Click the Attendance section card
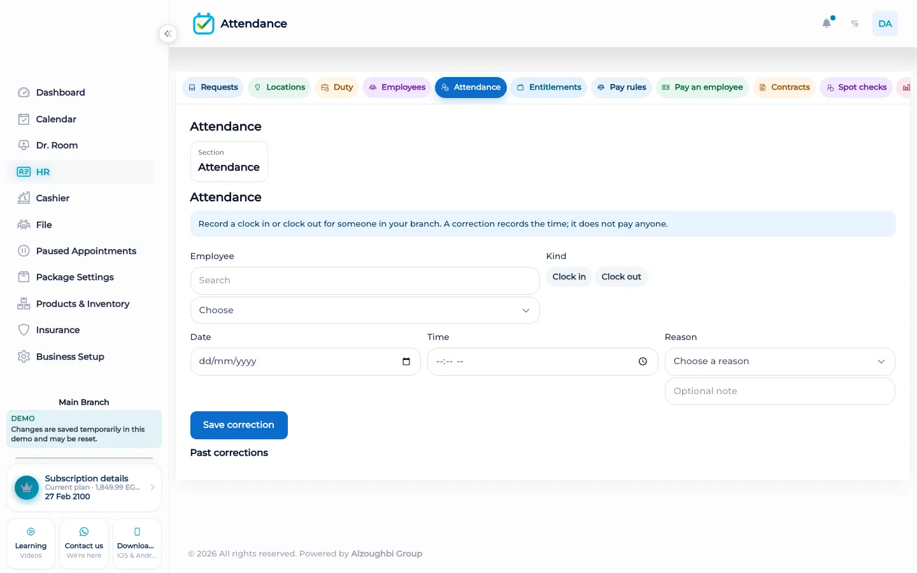917x573 pixels. coord(229,162)
